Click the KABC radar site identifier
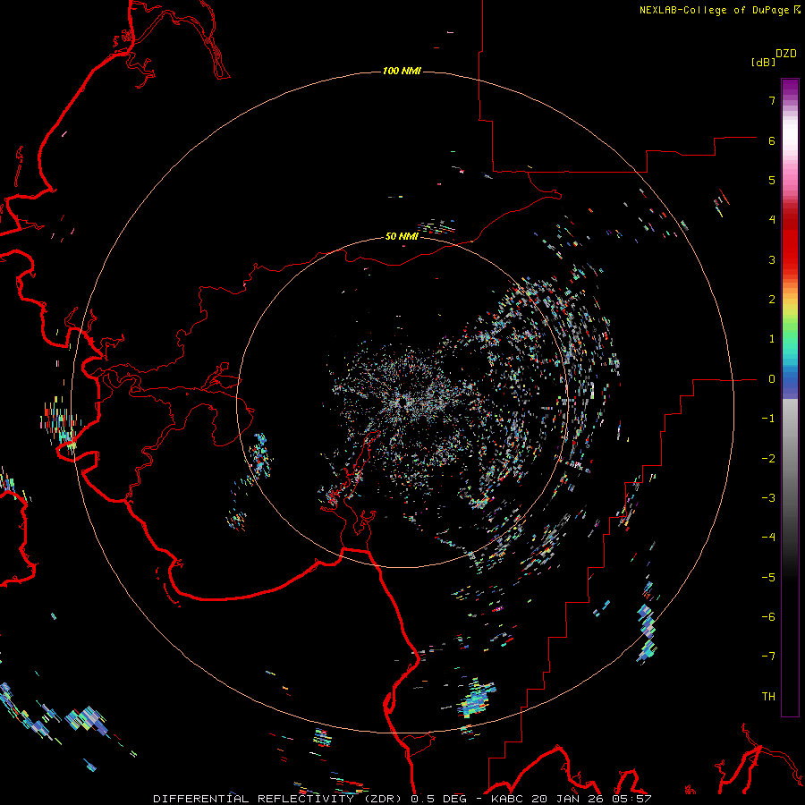 pyautogui.click(x=508, y=799)
